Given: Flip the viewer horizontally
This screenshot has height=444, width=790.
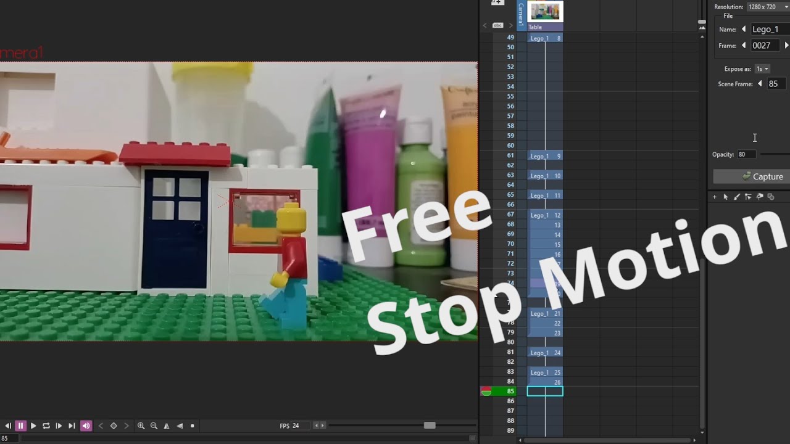Looking at the screenshot, I should tap(167, 425).
